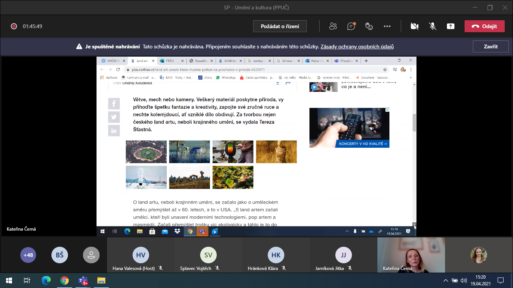
Task: Leave the meeting with the Odejít button
Action: pos(484,26)
